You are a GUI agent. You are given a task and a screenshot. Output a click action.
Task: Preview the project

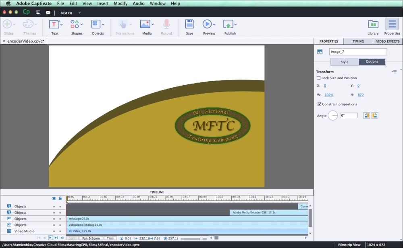coord(207,24)
